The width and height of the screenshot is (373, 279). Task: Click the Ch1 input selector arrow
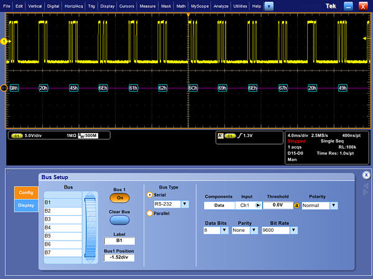pyautogui.click(x=258, y=205)
